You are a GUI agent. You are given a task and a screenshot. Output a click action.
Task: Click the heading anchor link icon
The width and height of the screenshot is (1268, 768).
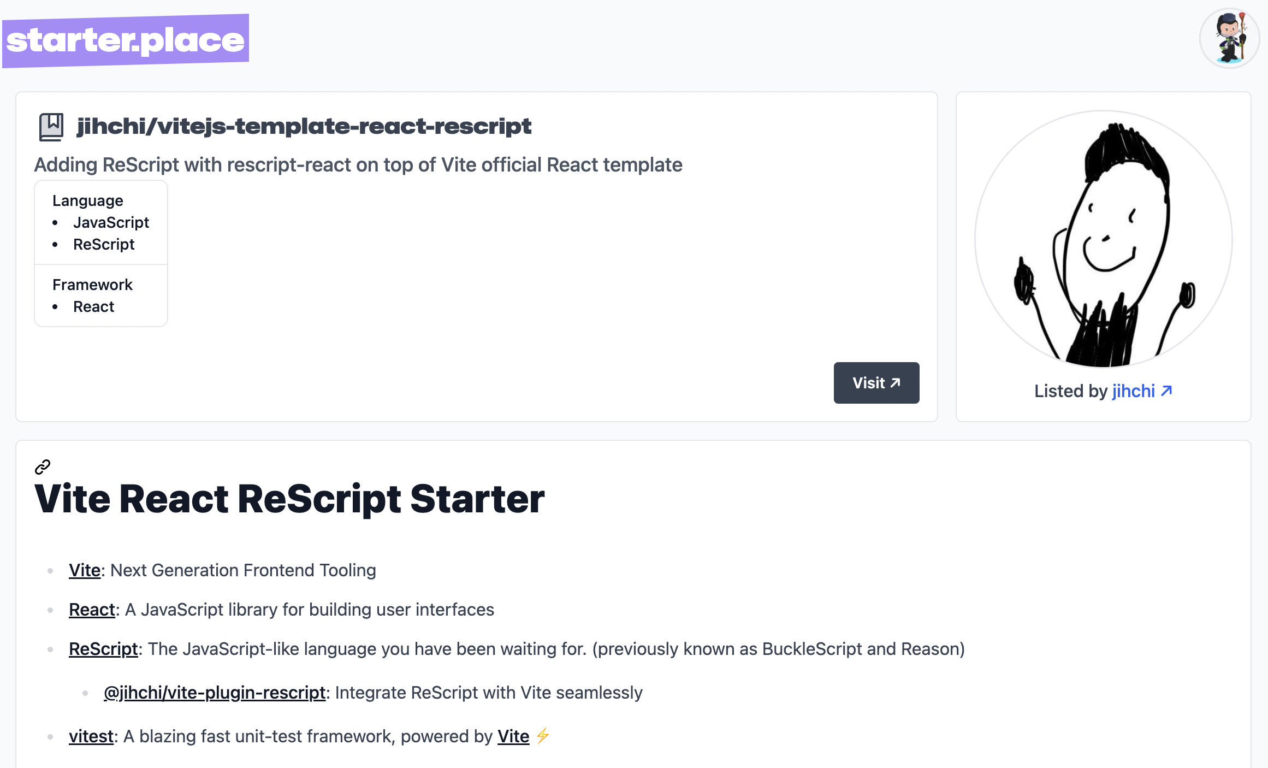pos(43,467)
